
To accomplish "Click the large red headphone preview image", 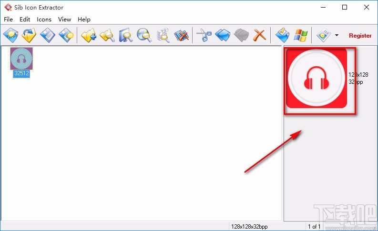I will point(317,78).
